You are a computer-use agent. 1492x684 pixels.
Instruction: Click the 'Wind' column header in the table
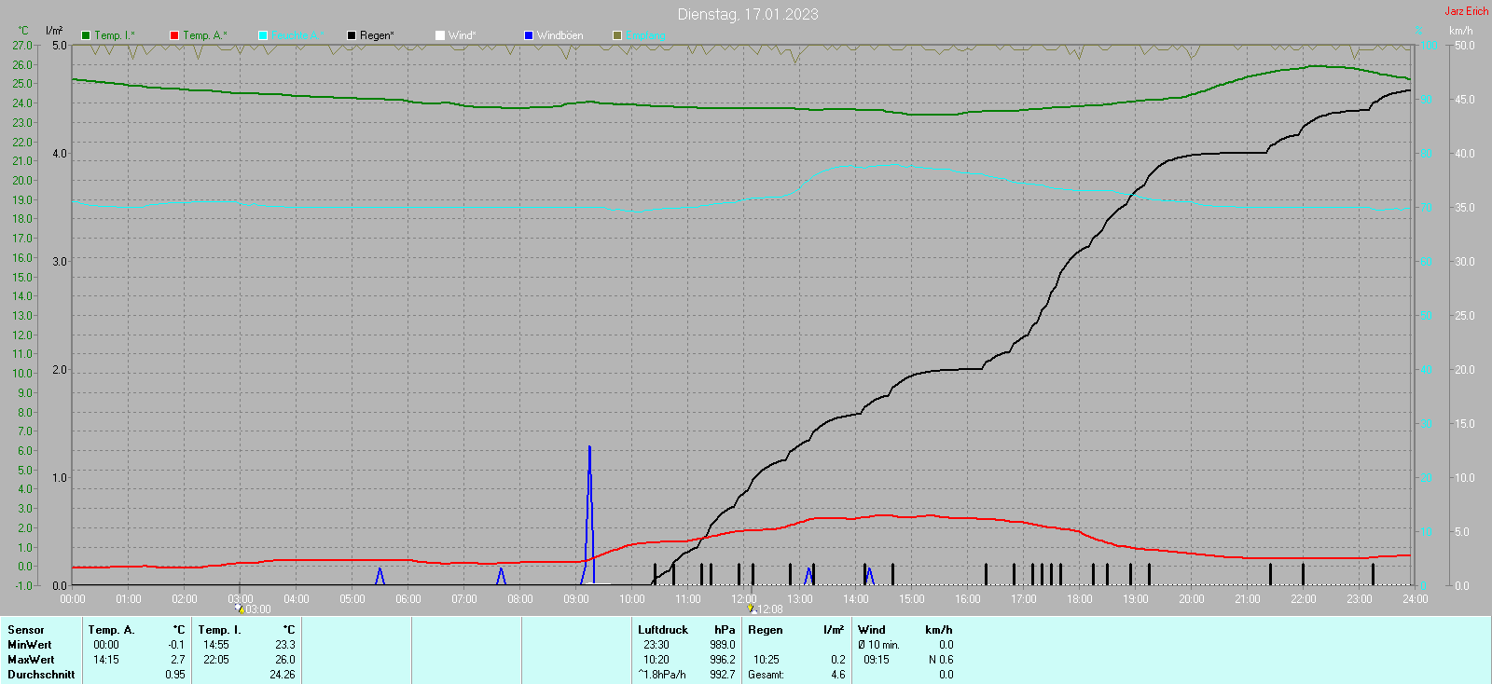pyautogui.click(x=872, y=630)
